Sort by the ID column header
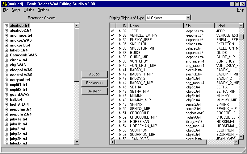247x154 pixels. tap(122, 26)
